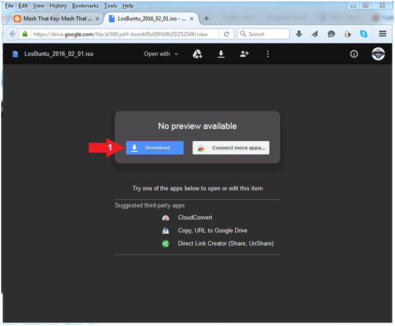Click the share person-plus icon
The width and height of the screenshot is (395, 326).
pyautogui.click(x=244, y=54)
